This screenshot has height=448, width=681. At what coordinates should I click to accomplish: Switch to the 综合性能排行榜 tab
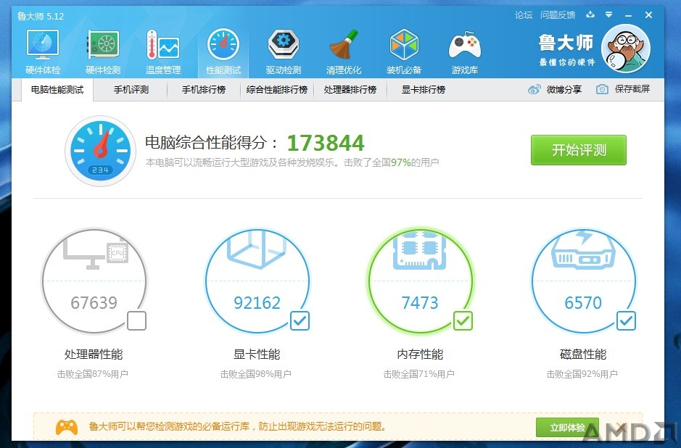point(276,90)
